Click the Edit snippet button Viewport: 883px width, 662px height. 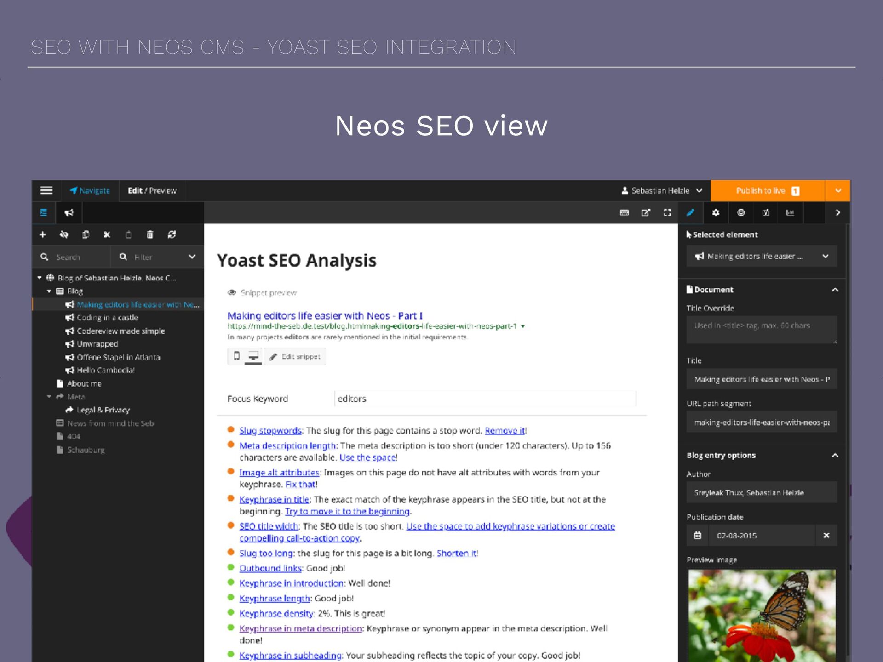pyautogui.click(x=295, y=356)
